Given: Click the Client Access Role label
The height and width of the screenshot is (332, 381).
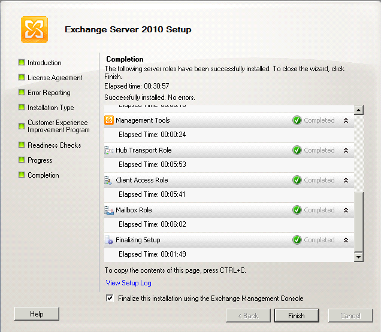Looking at the screenshot, I should (x=142, y=180).
